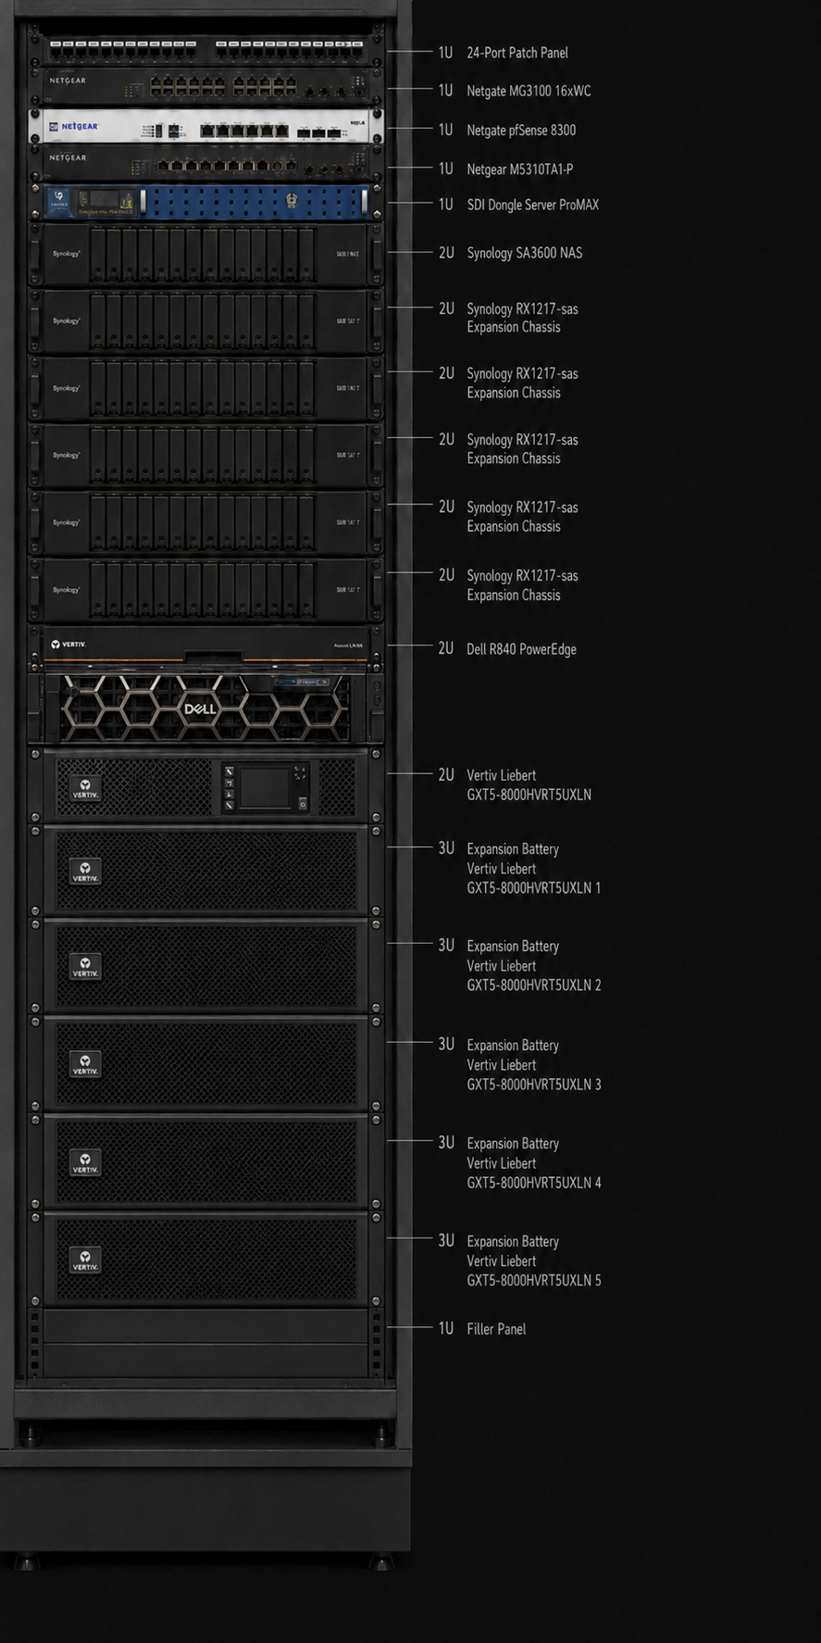Click the "24-Port Patch Panel" label
The height and width of the screenshot is (1643, 821).
pyautogui.click(x=517, y=53)
